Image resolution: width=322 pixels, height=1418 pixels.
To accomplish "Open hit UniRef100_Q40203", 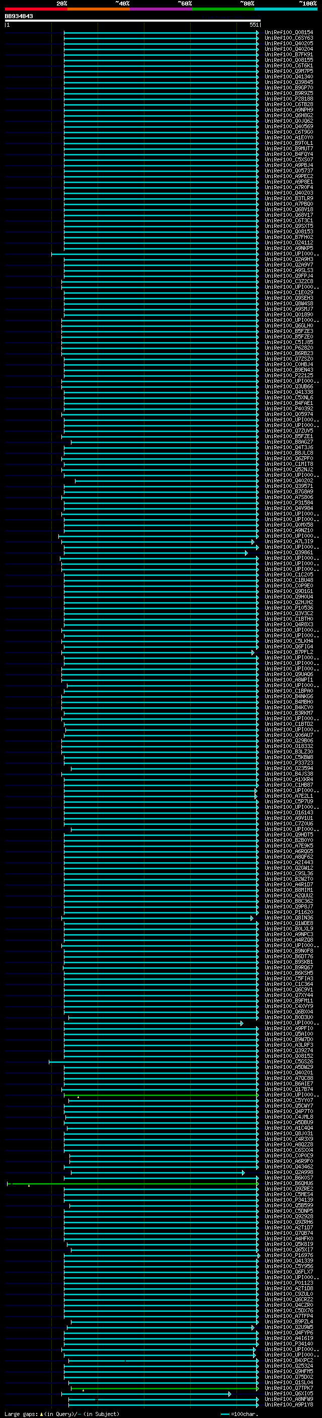I will click(x=288, y=193).
